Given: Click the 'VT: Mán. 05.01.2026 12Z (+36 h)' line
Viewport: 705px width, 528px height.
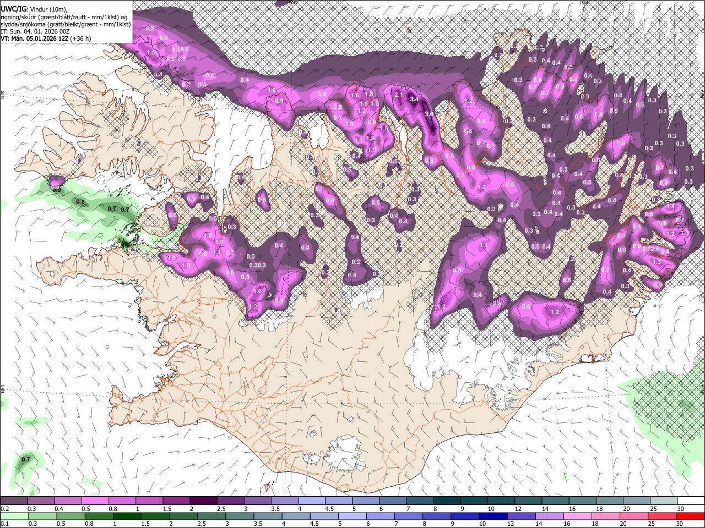Looking at the screenshot, I should coord(46,38).
